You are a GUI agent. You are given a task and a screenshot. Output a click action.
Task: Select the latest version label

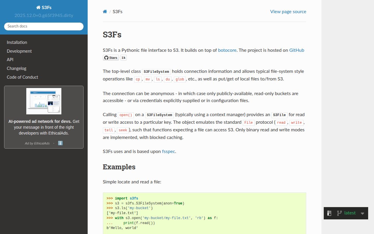click(x=350, y=213)
